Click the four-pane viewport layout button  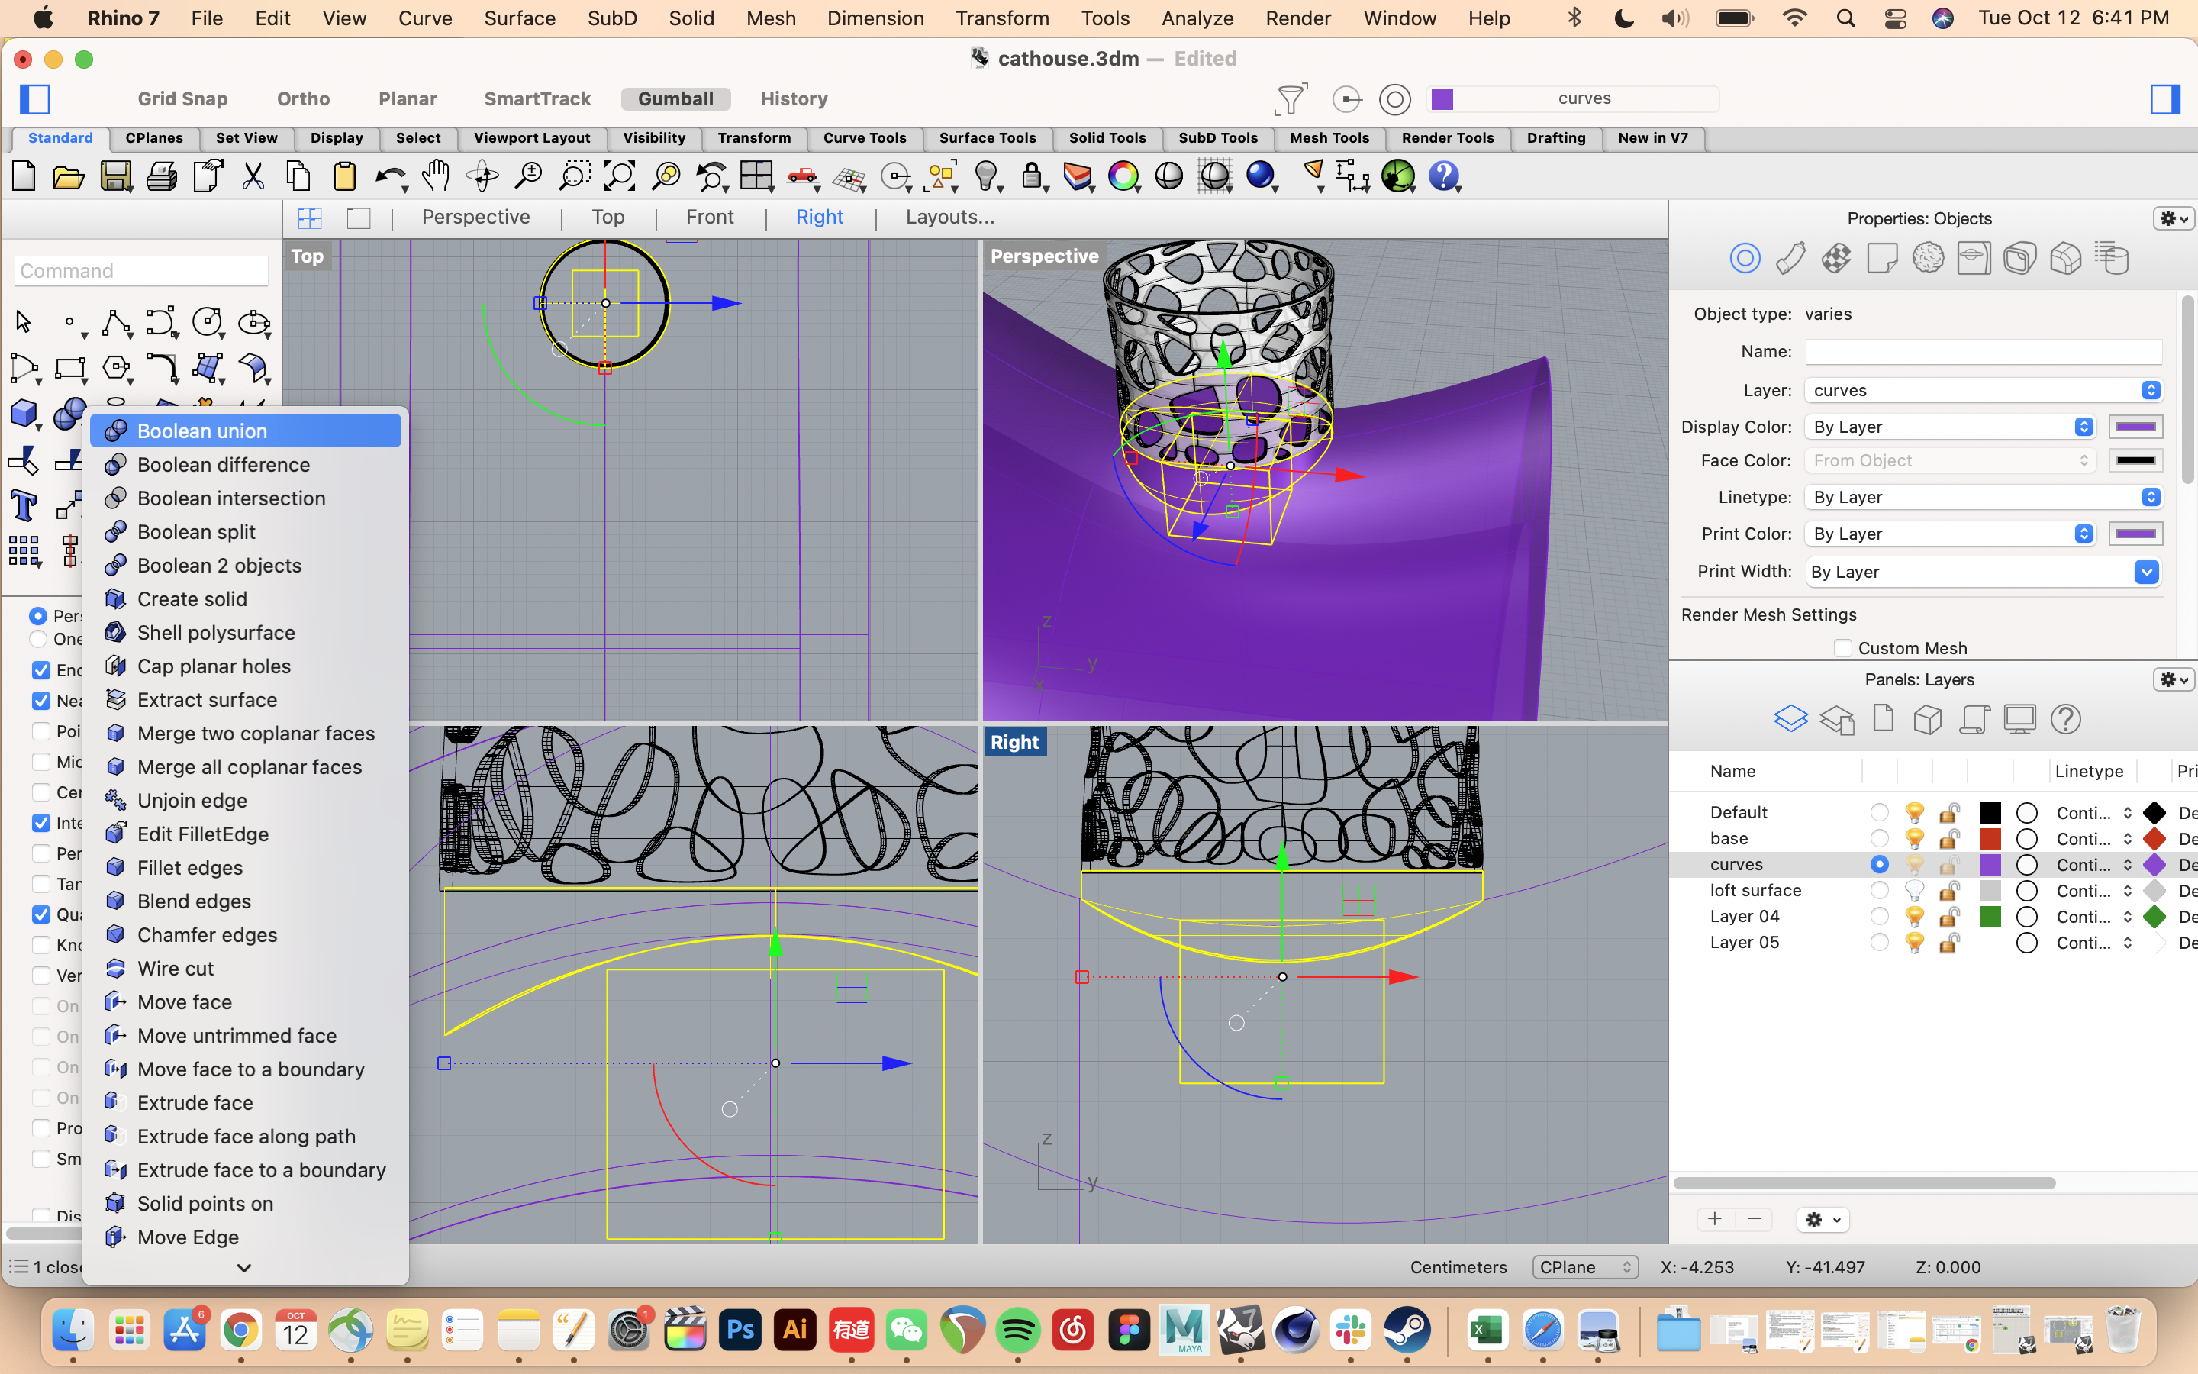(x=310, y=218)
